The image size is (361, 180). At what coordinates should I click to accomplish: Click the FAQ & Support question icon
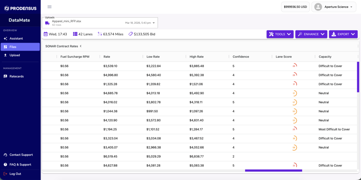[5, 165]
